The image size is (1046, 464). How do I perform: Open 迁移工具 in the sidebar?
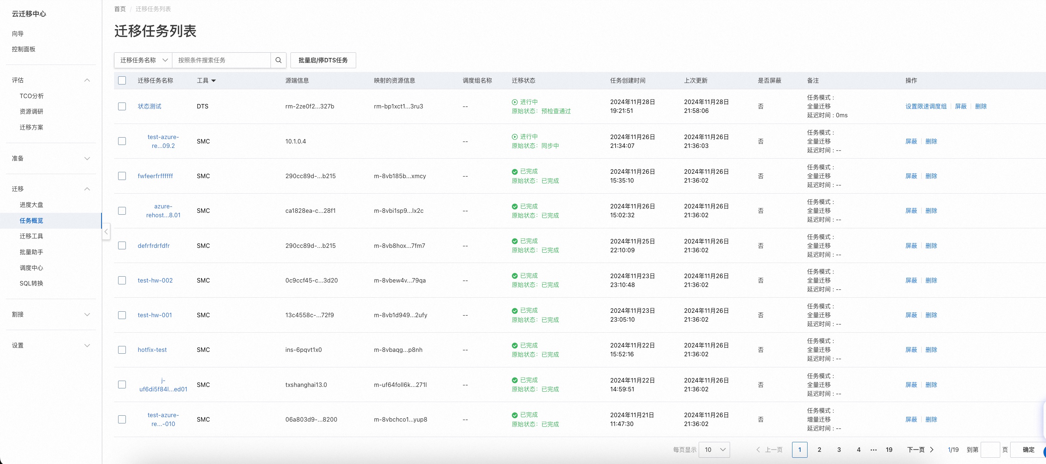(31, 236)
